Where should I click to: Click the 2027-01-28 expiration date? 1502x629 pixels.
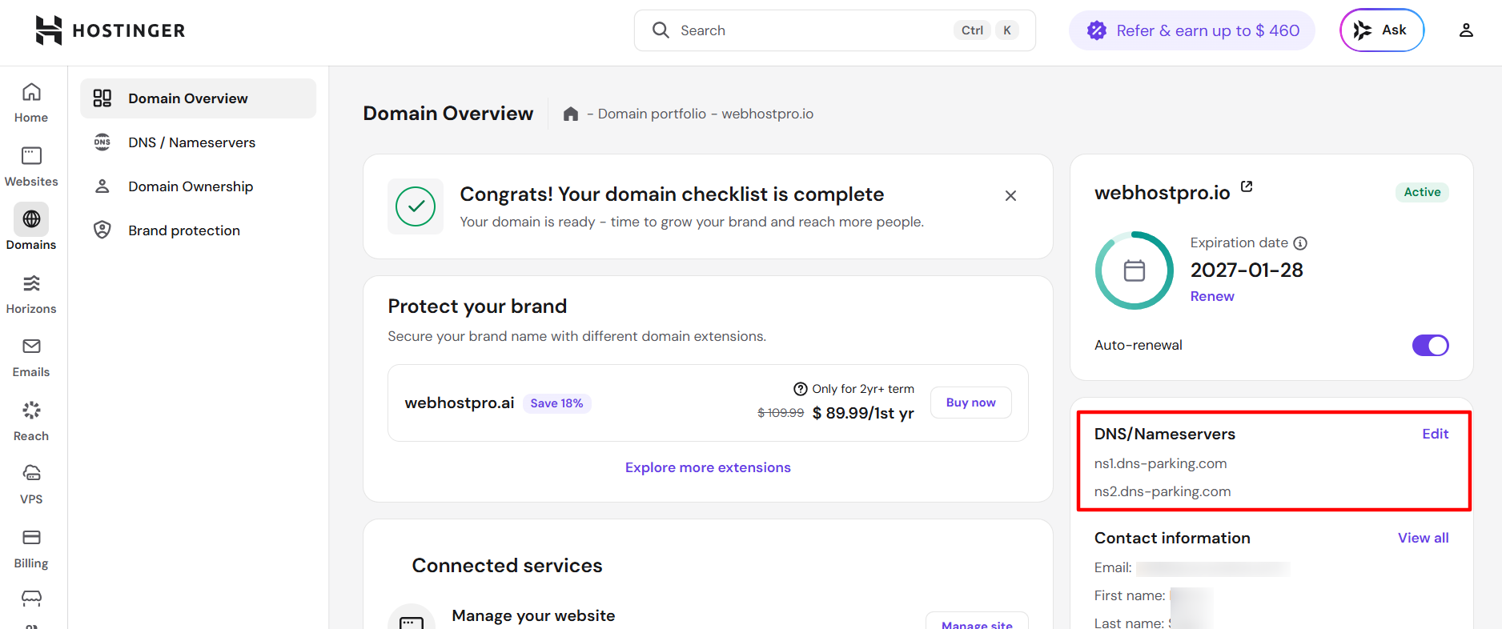point(1247,270)
